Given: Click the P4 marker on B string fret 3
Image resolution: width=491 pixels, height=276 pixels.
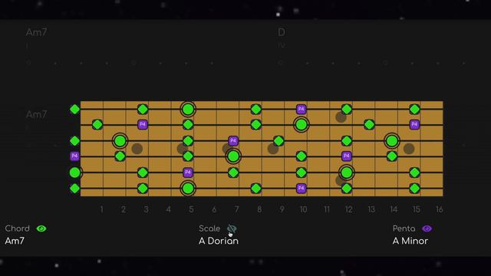Looking at the screenshot, I should click(143, 124).
